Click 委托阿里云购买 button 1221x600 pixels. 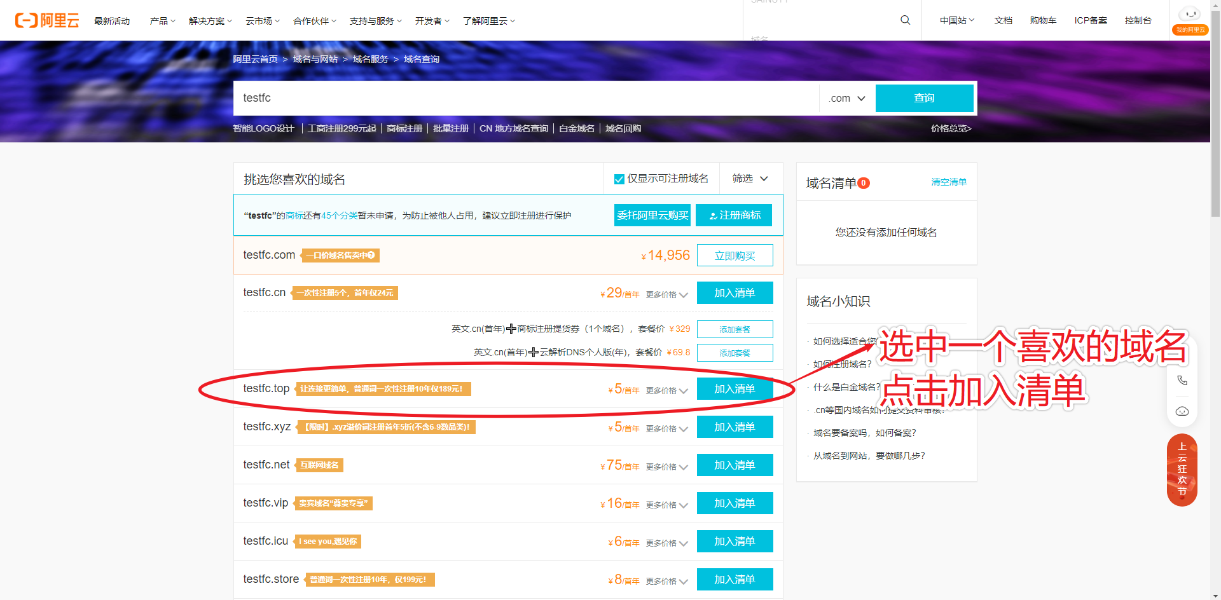click(652, 215)
